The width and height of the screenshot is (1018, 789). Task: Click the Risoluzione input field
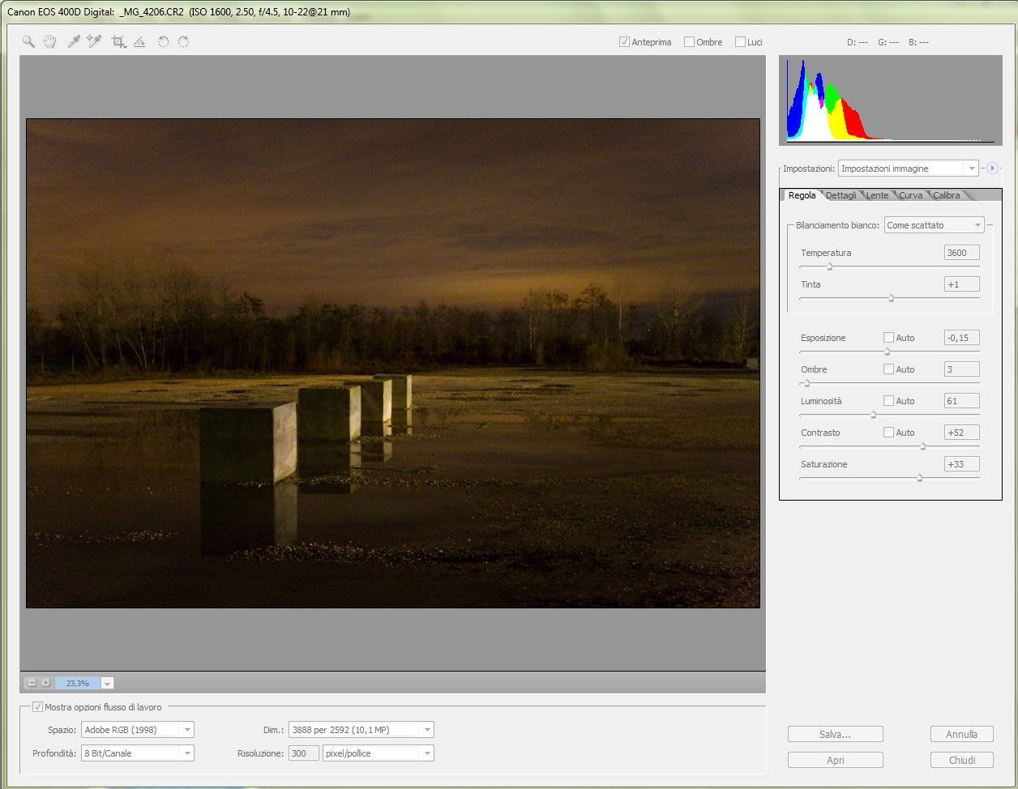click(x=303, y=753)
